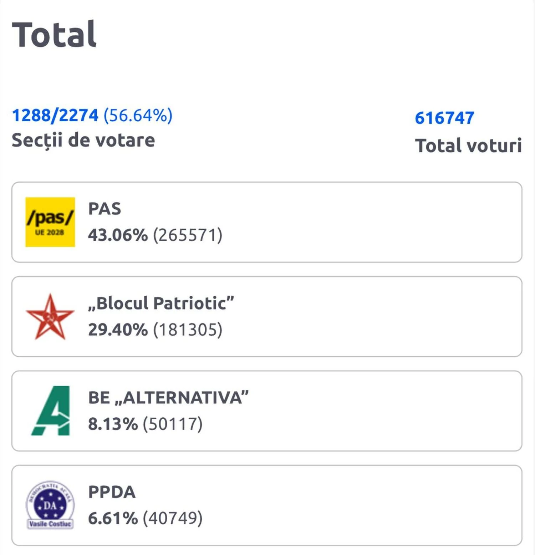Click the 616747 total votes number

pyautogui.click(x=444, y=118)
